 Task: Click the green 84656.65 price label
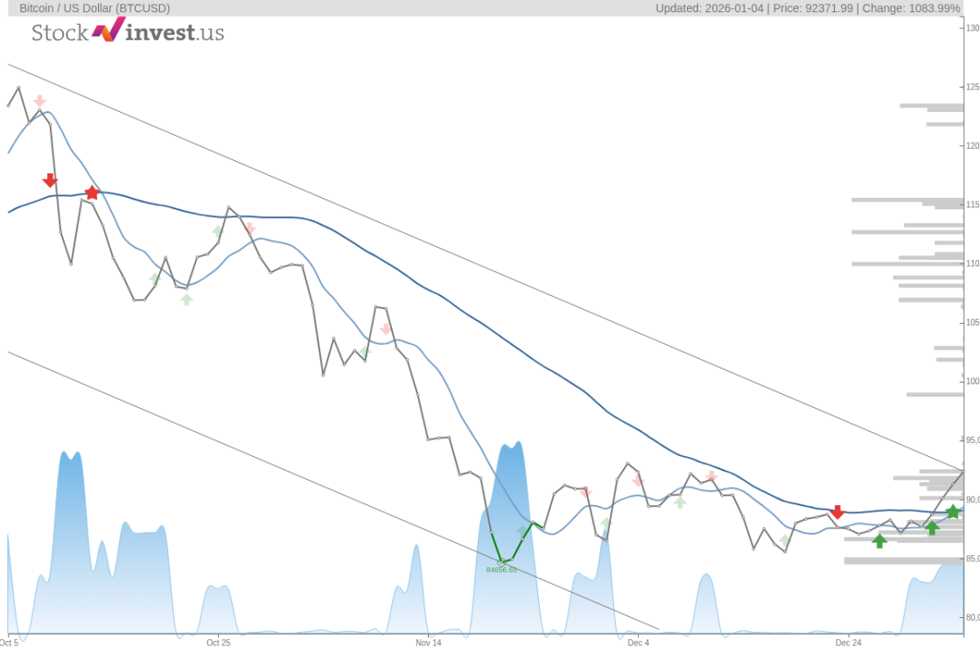tap(501, 570)
